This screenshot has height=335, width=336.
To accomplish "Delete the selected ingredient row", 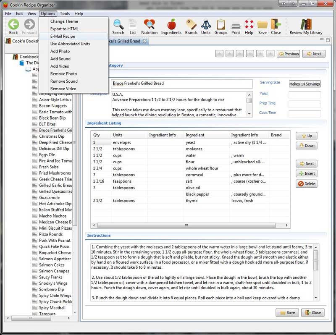I will 307,183.
